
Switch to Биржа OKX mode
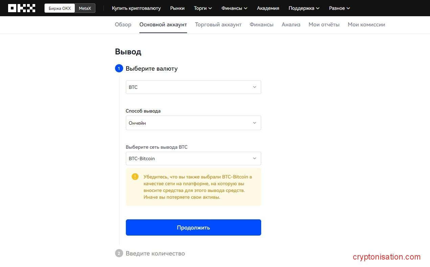point(60,8)
